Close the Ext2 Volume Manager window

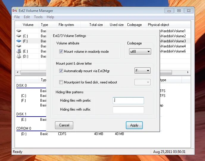point(189,11)
